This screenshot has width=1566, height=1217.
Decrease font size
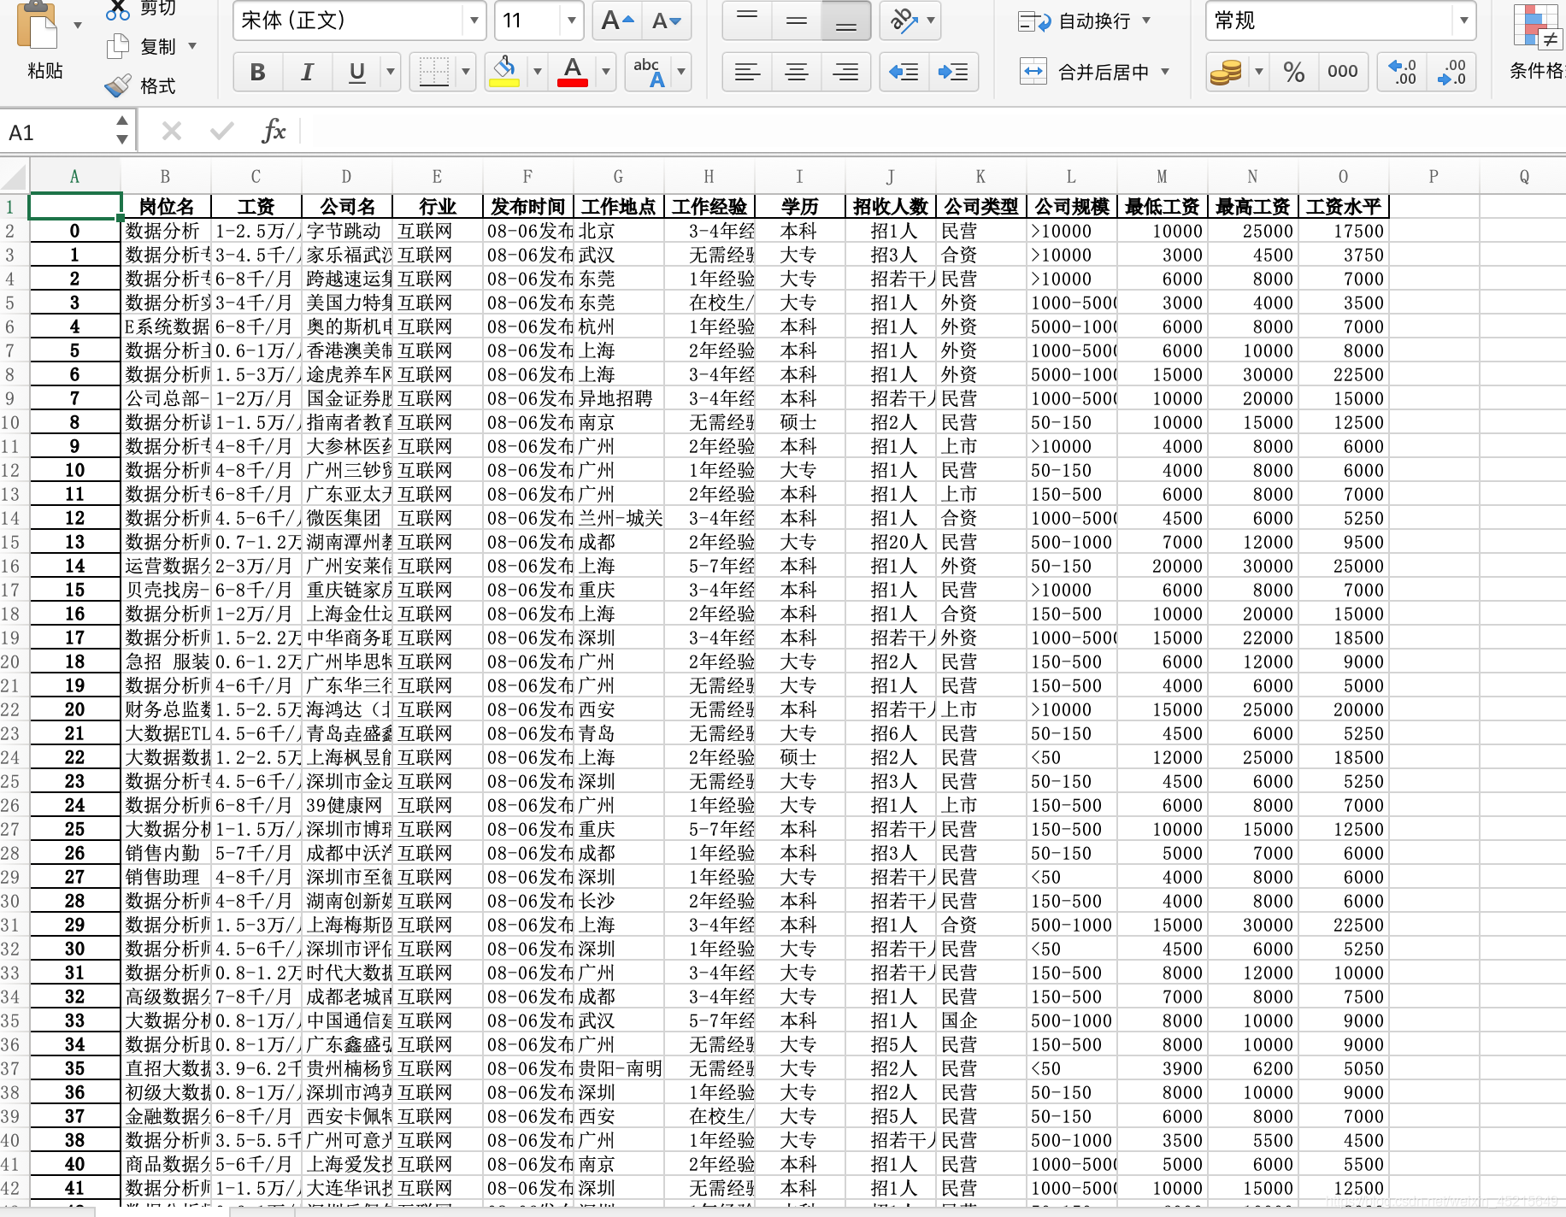click(x=667, y=21)
